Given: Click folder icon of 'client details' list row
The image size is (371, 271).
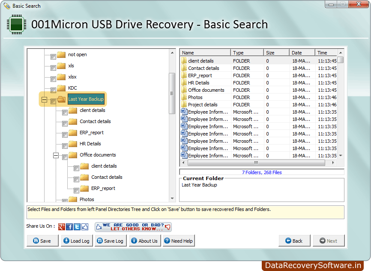Looking at the screenshot, I should click(184, 60).
